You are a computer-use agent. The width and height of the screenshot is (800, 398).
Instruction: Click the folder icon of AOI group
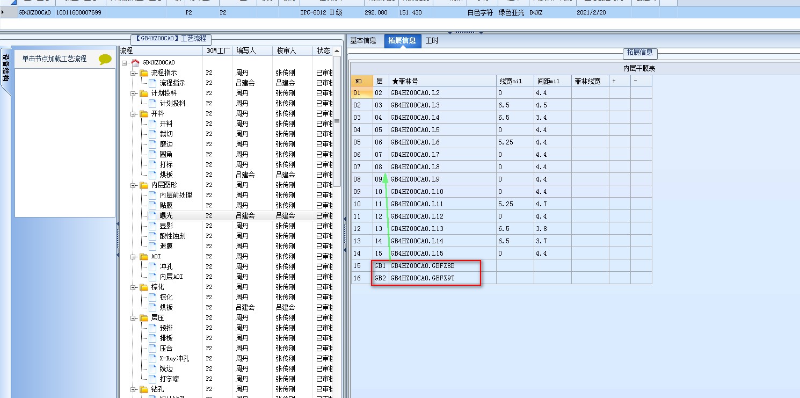144,257
